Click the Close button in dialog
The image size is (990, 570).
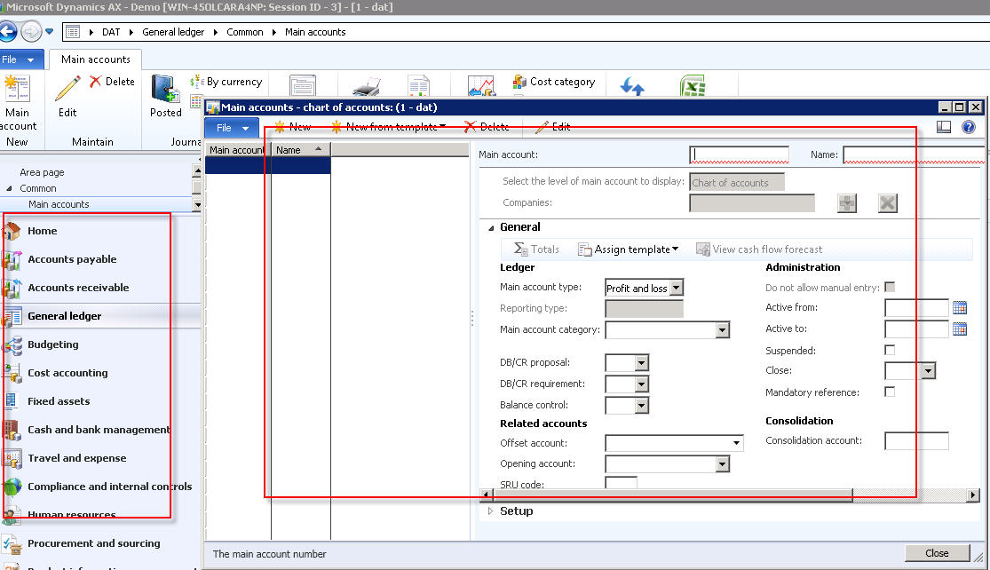937,553
